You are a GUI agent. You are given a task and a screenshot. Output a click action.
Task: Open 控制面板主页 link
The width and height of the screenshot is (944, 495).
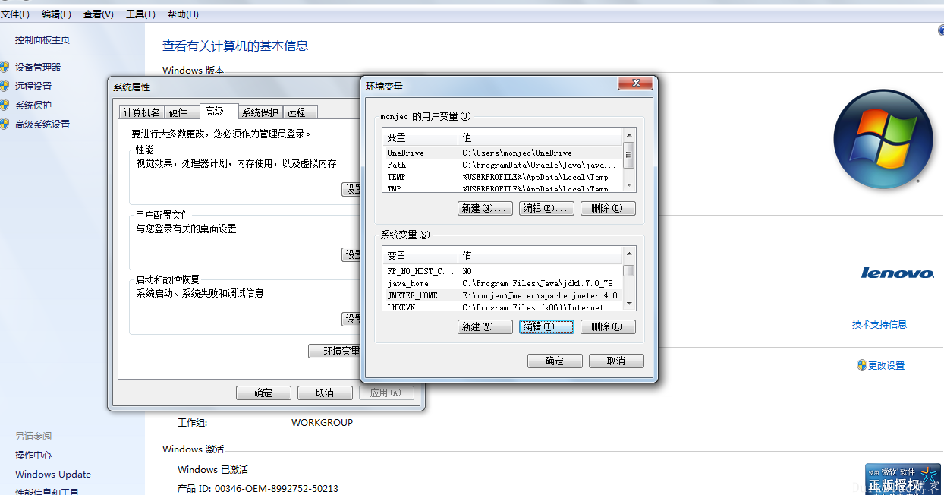[x=42, y=40]
